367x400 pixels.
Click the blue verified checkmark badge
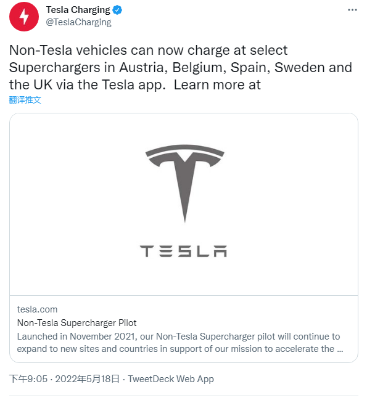(117, 10)
